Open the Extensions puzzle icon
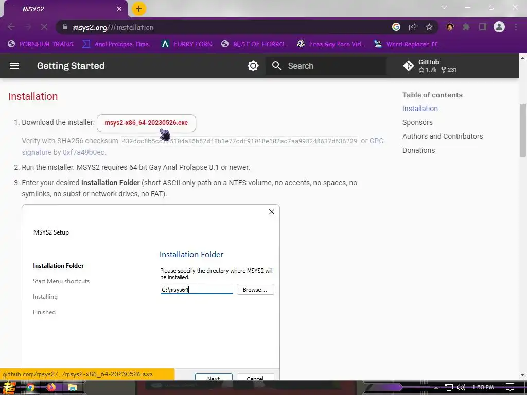 coord(466,27)
